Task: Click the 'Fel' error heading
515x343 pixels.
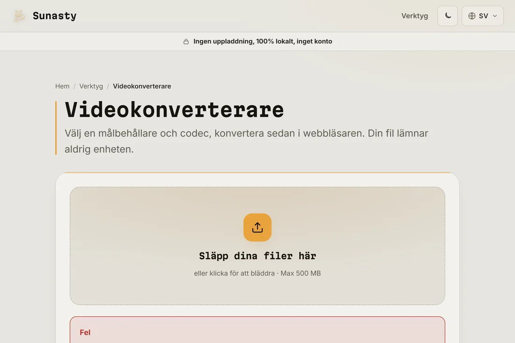Action: coord(85,333)
